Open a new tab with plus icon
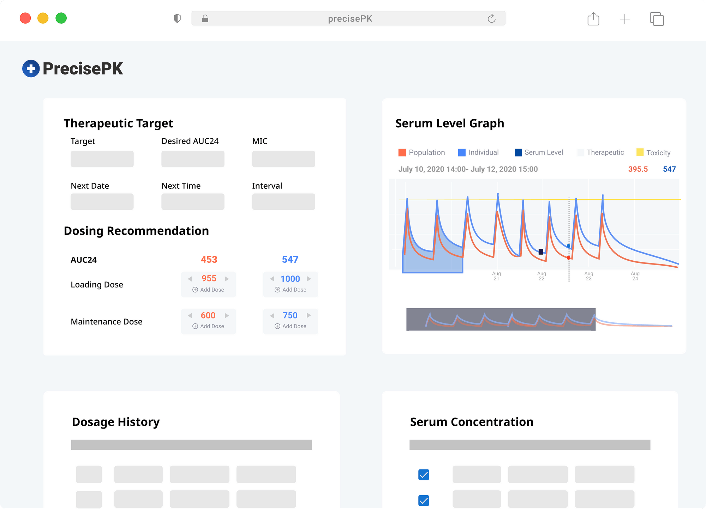The image size is (706, 509). 624,19
